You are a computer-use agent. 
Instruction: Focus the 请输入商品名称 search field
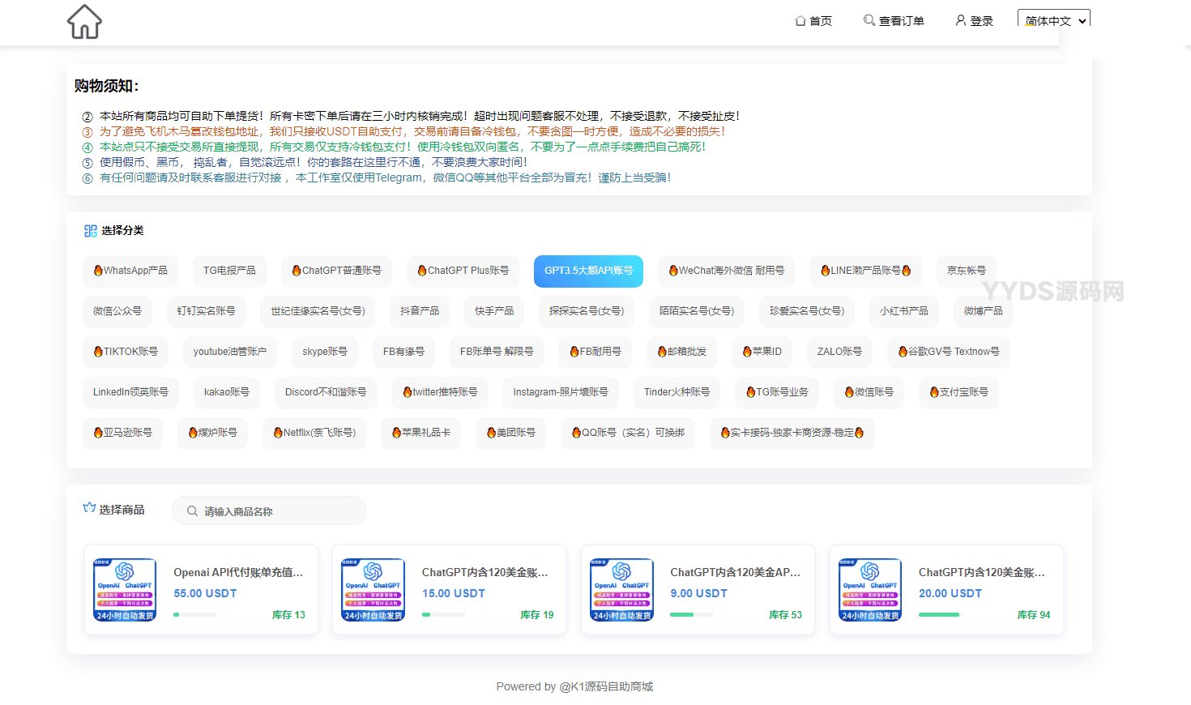[269, 511]
